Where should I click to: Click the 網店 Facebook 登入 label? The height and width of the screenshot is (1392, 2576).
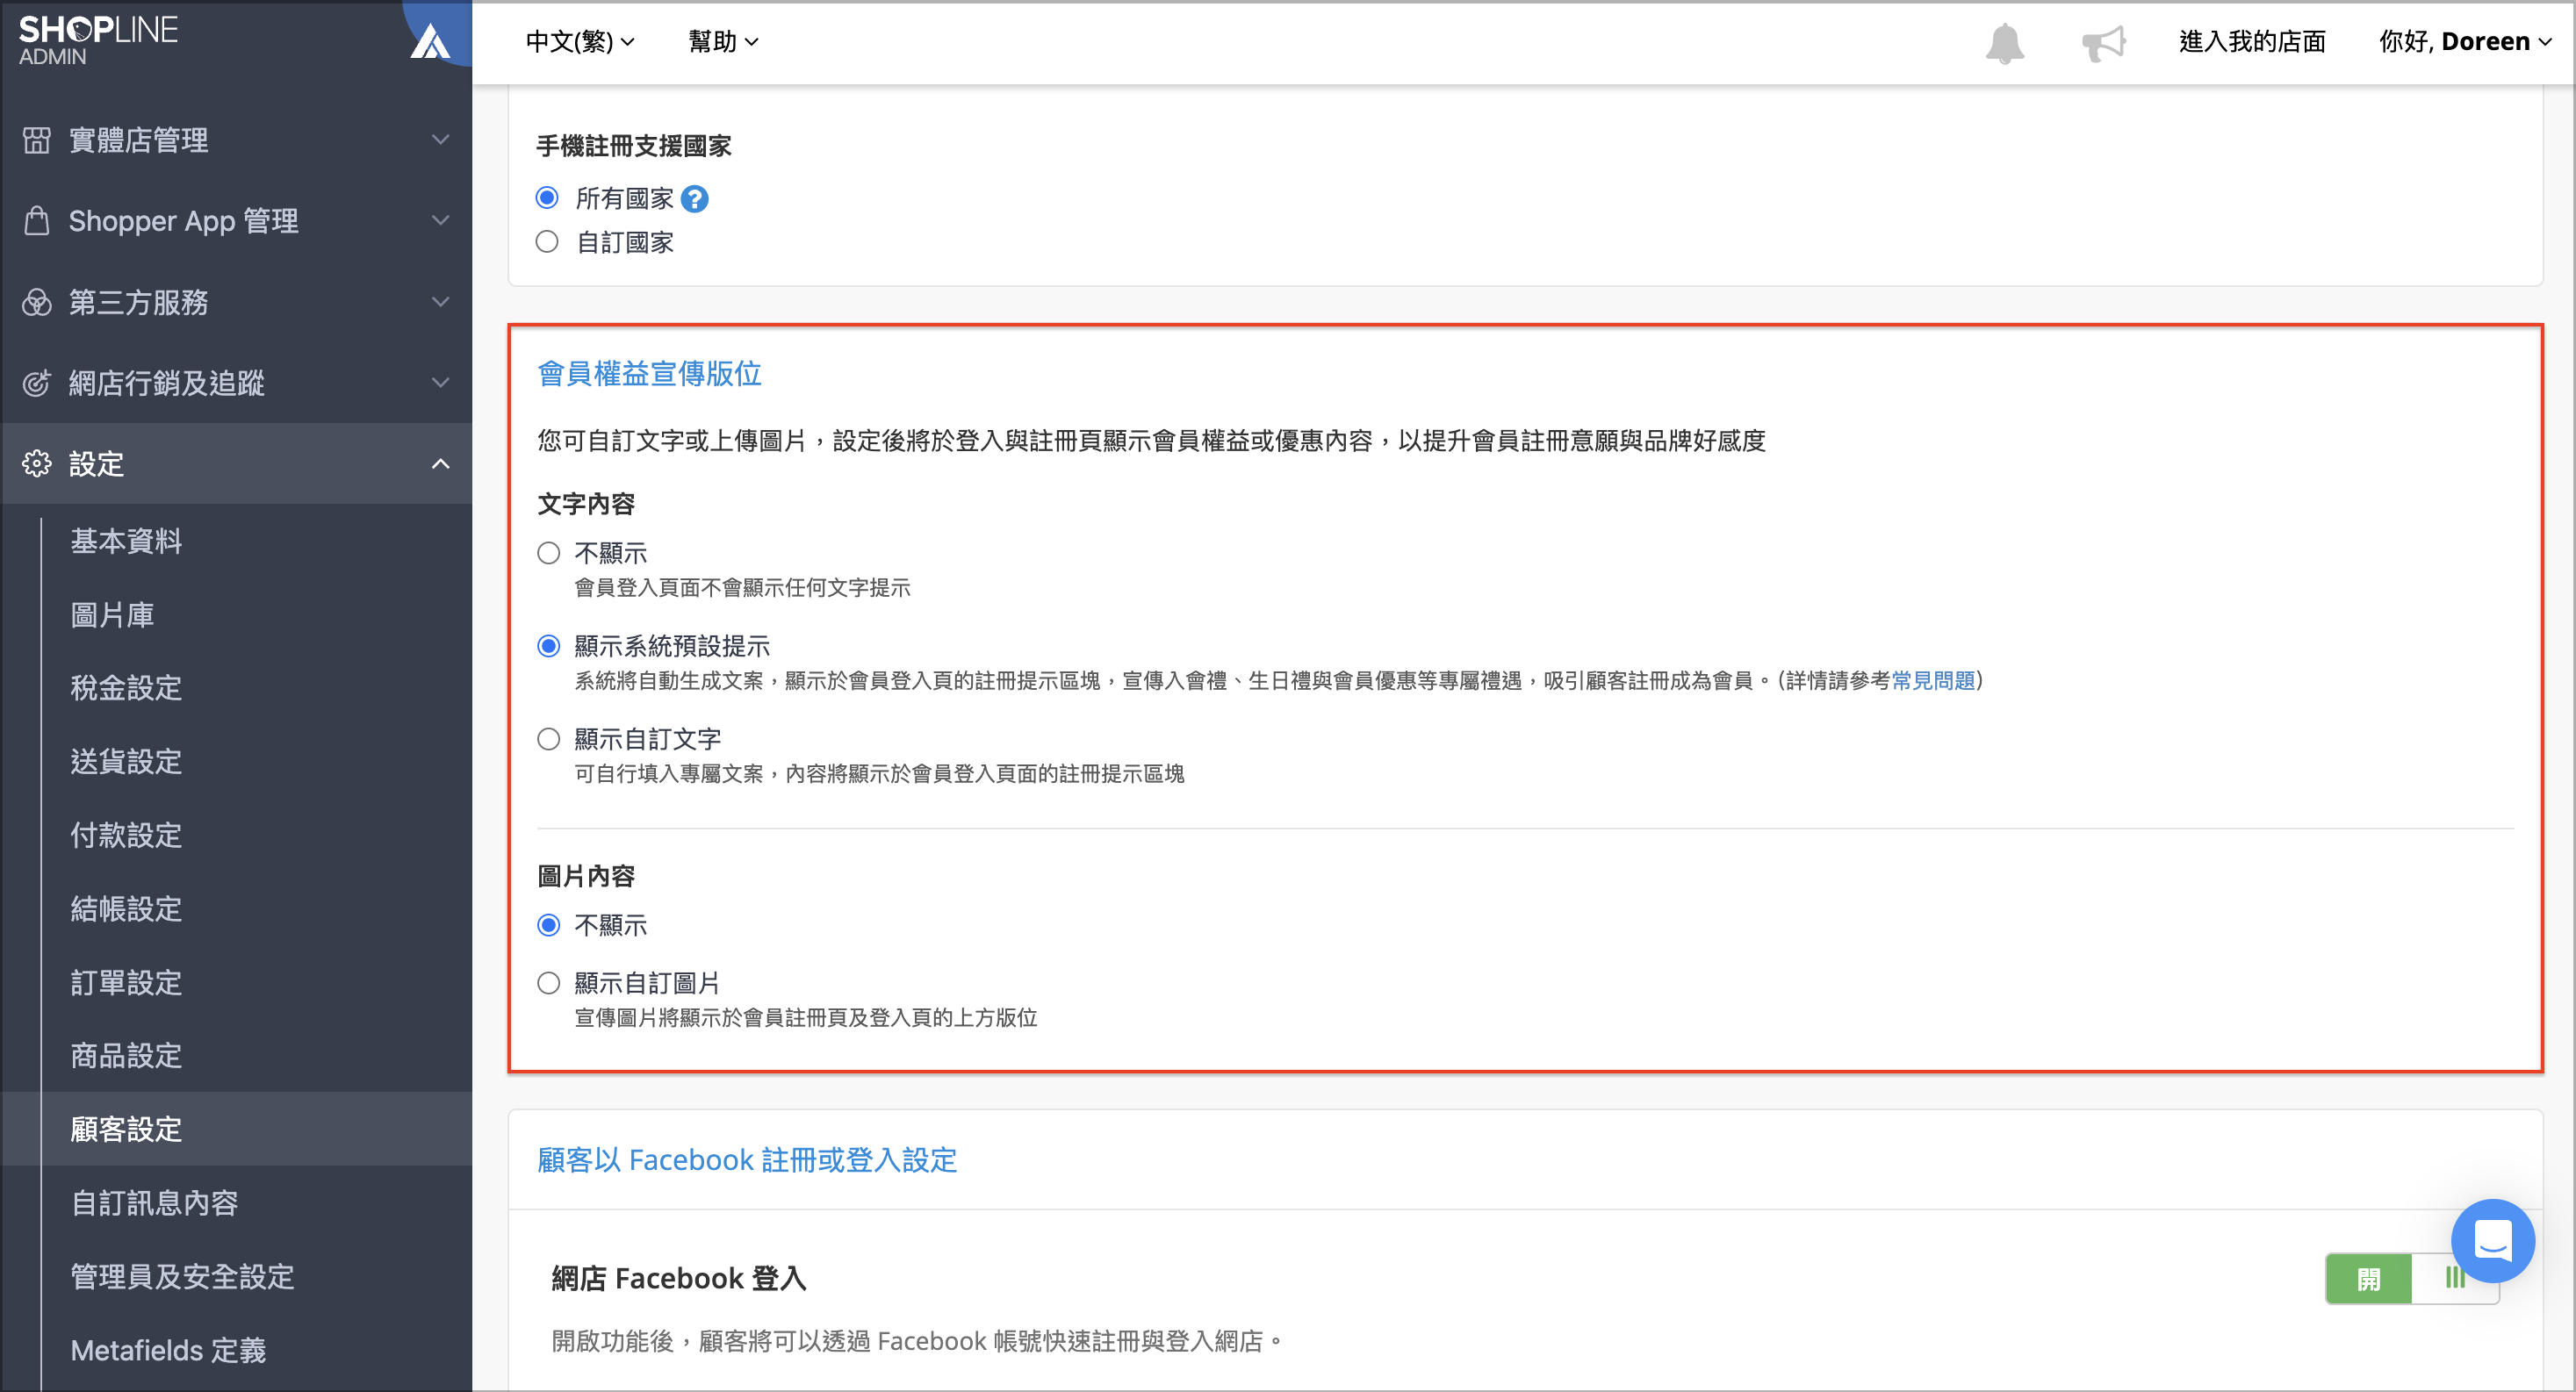(x=679, y=1279)
